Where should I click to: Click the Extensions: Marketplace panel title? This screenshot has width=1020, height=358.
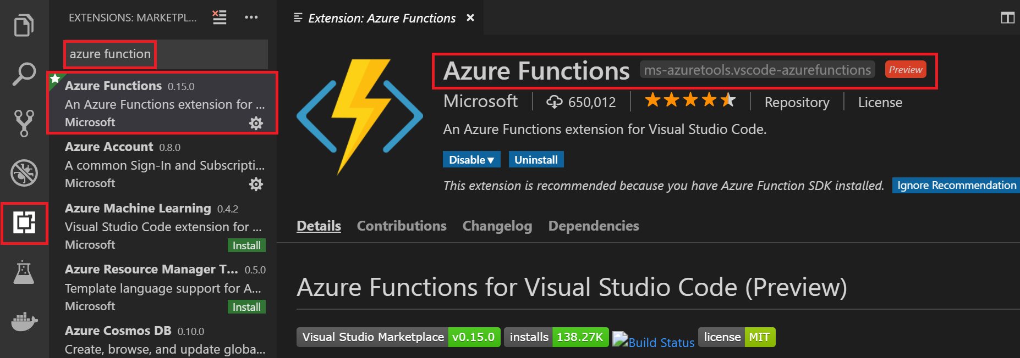tap(133, 18)
